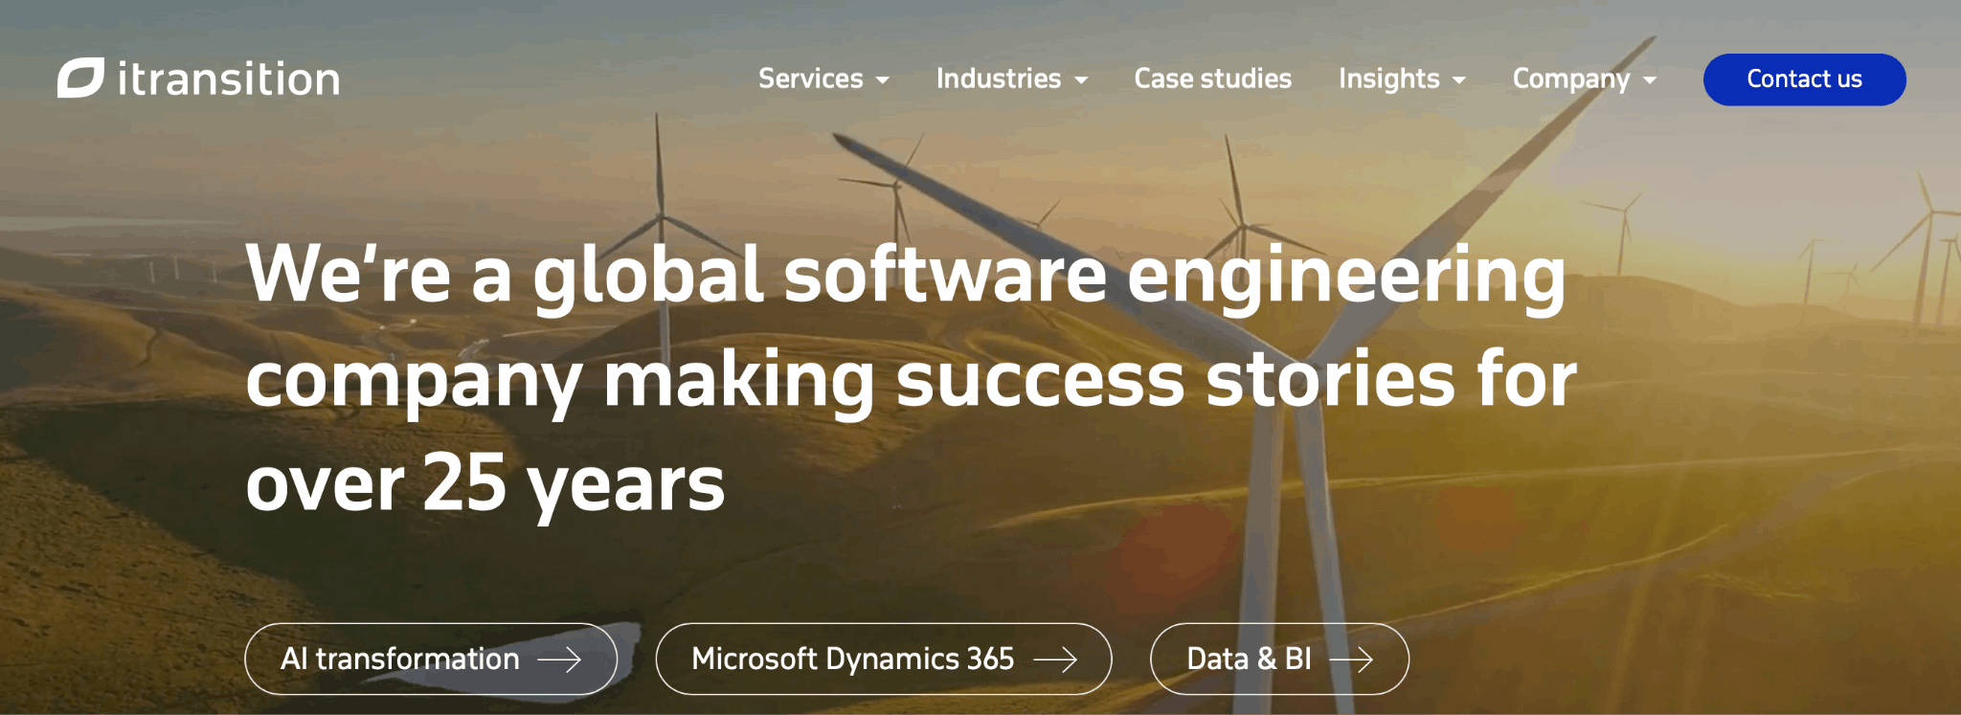Open the Services menu
Viewport: 1961px width, 715px height.
click(811, 78)
